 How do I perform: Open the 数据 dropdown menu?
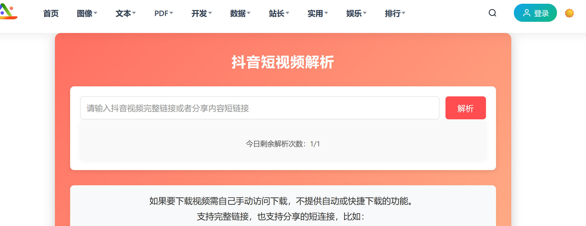coord(240,13)
